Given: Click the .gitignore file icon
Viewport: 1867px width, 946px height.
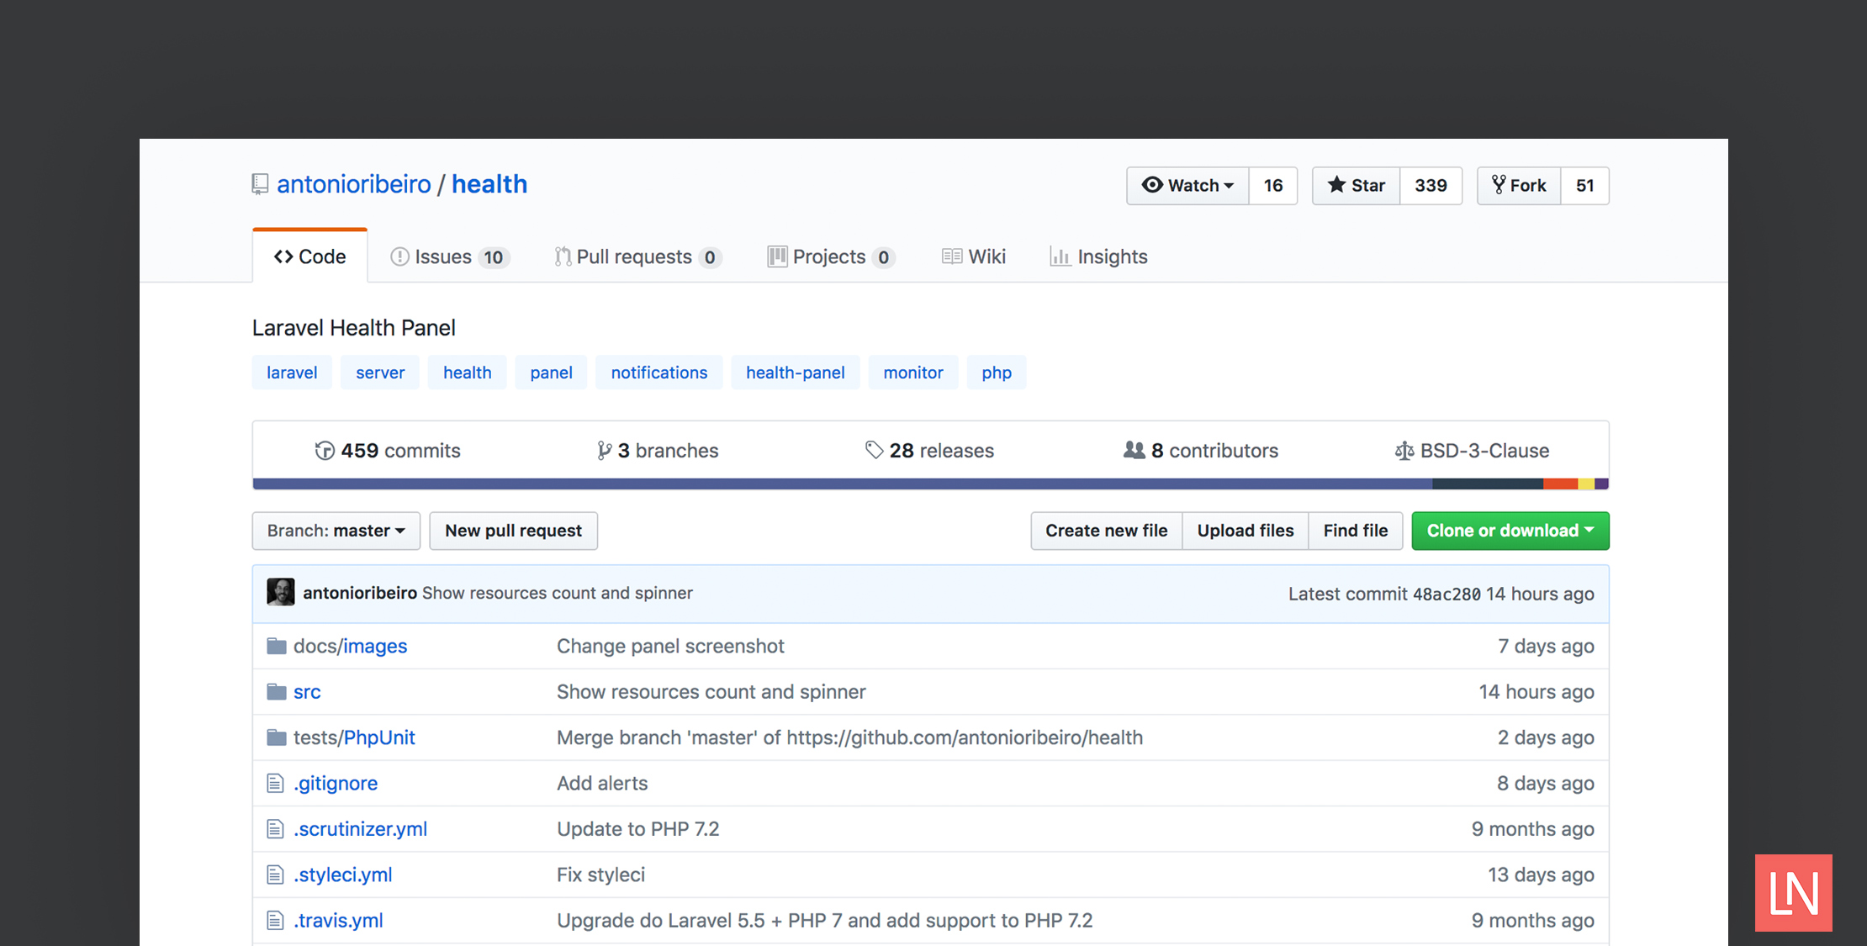Looking at the screenshot, I should coord(275,783).
